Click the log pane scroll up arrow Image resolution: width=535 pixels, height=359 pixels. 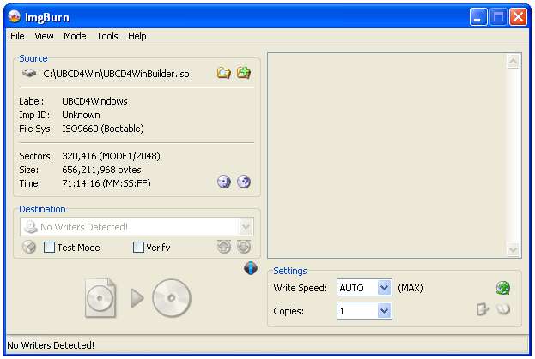(x=514, y=61)
